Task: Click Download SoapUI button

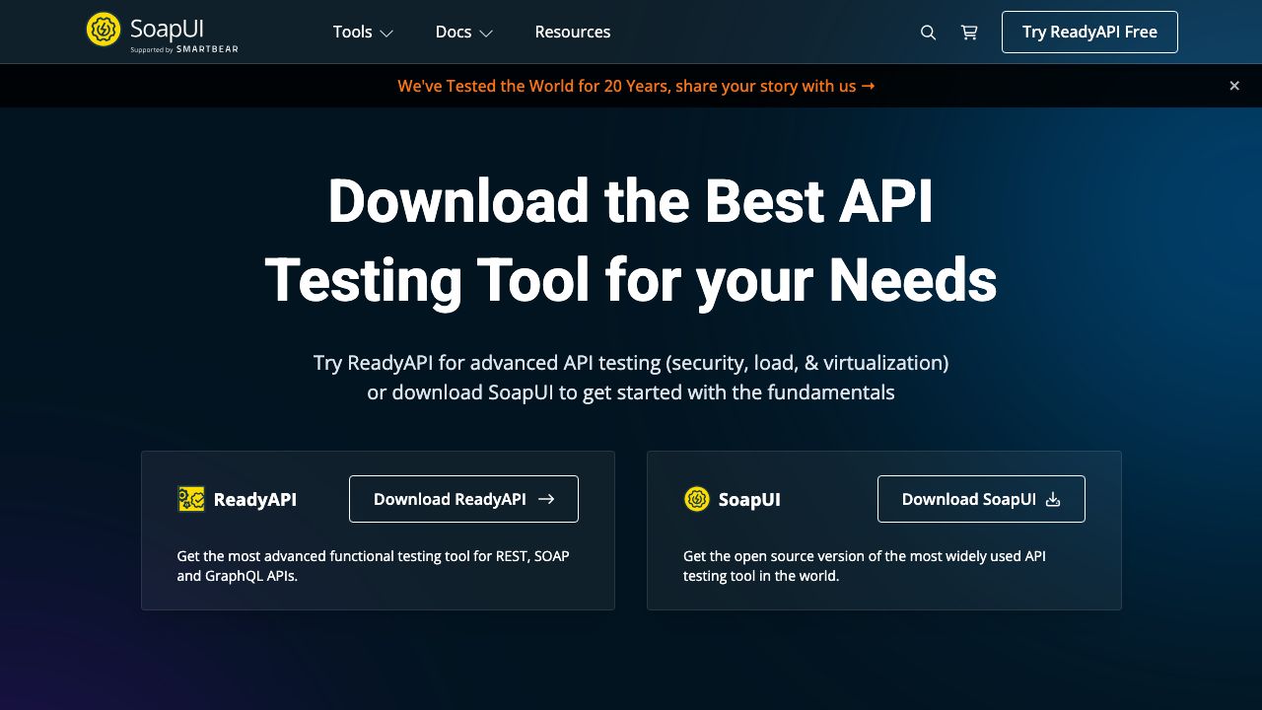Action: tap(981, 499)
